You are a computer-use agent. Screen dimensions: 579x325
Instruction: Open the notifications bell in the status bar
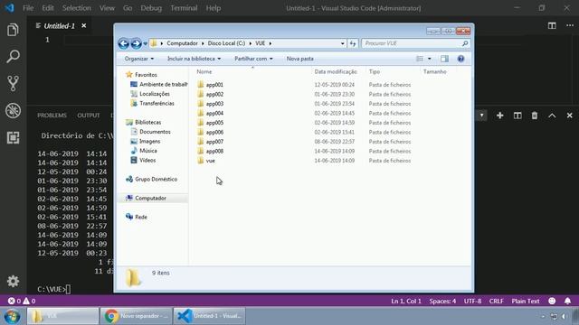(x=567, y=301)
